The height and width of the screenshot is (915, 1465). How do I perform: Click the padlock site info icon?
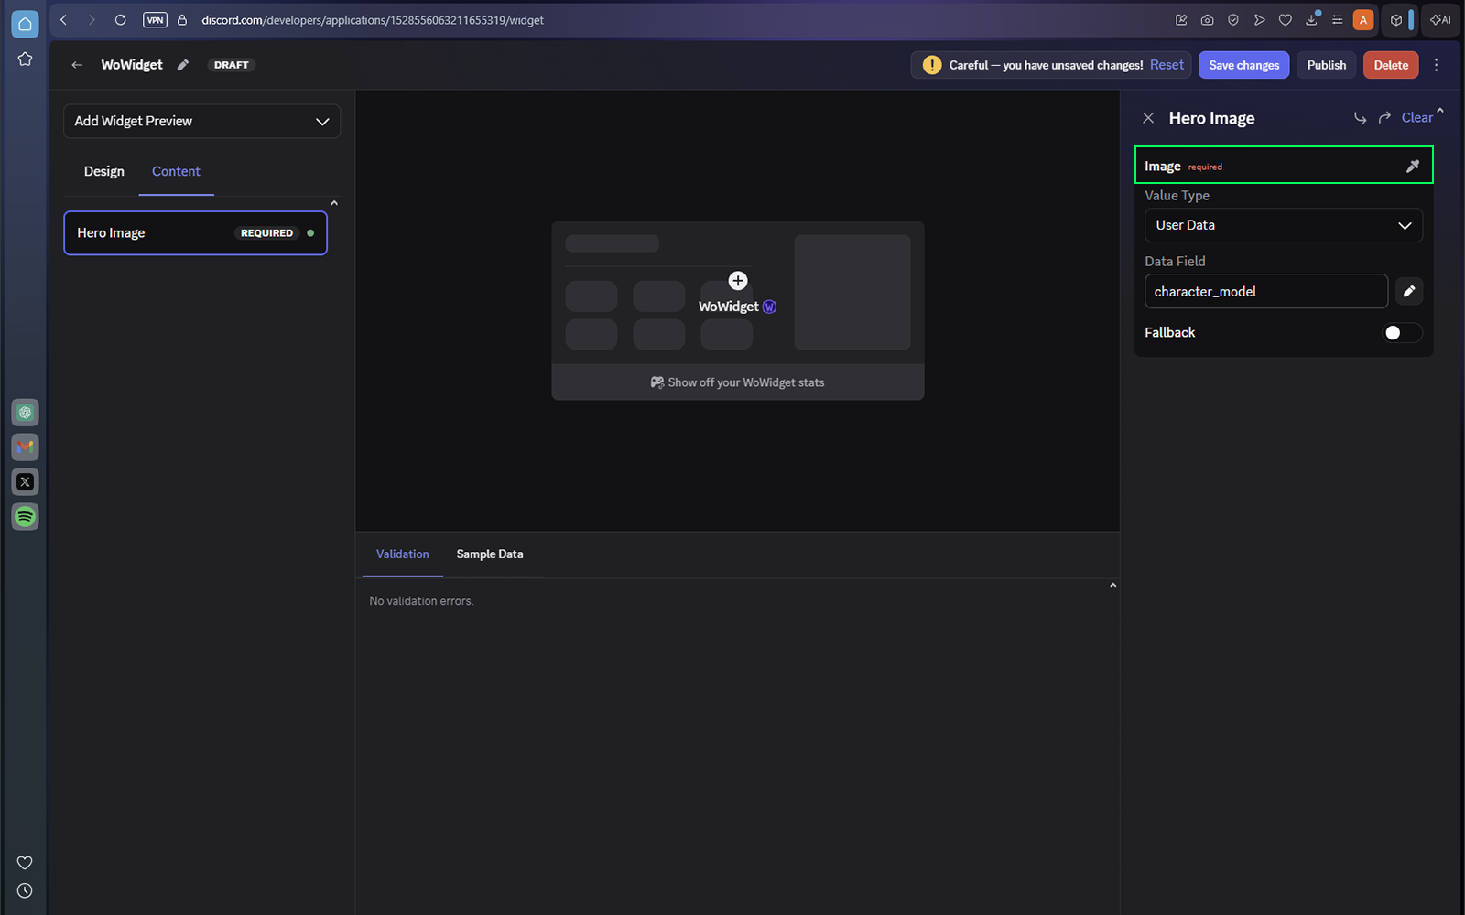click(182, 20)
